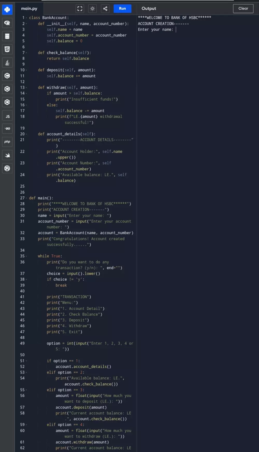The width and height of the screenshot is (259, 452).
Task: Collapse if option == 1 at line 51
Action: [x=26, y=361]
